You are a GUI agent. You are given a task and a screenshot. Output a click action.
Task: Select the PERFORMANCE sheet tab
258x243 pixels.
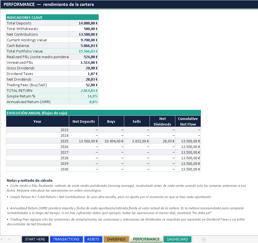point(146,239)
